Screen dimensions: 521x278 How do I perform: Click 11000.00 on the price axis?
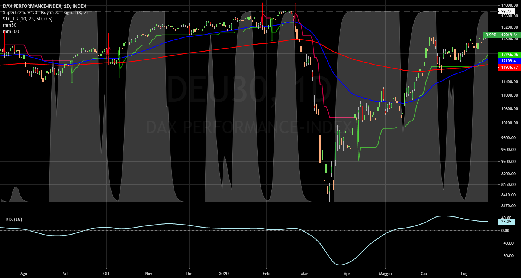509,95
